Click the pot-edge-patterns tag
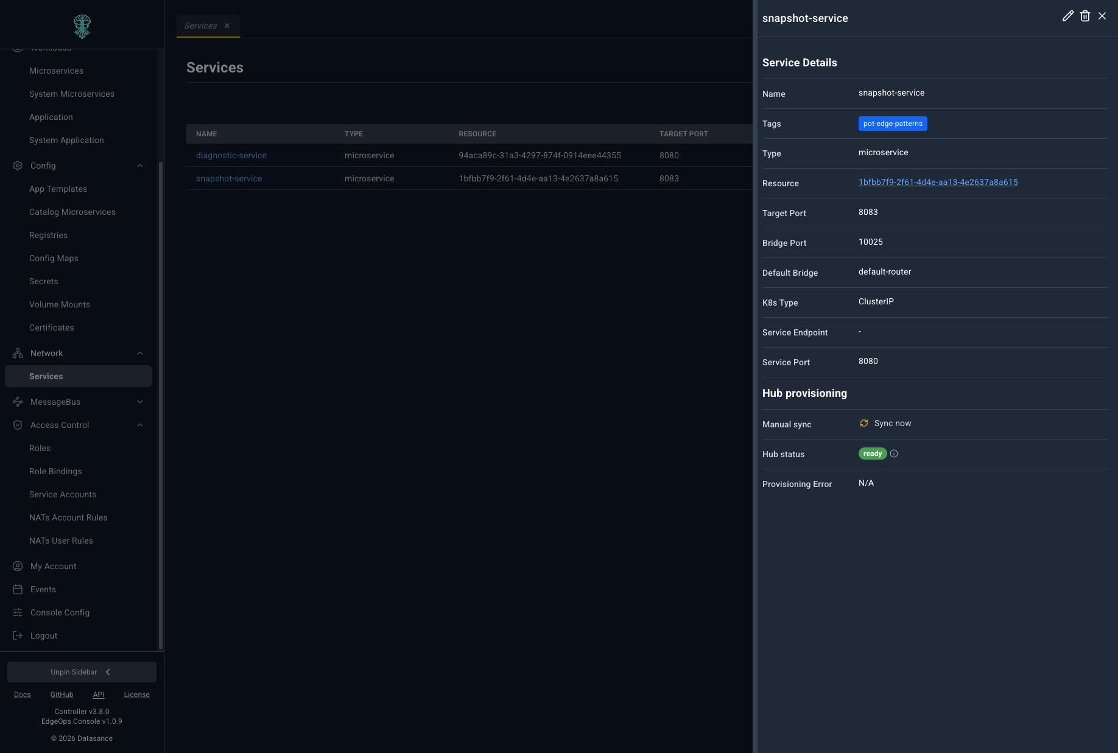This screenshot has height=753, width=1118. (x=893, y=124)
